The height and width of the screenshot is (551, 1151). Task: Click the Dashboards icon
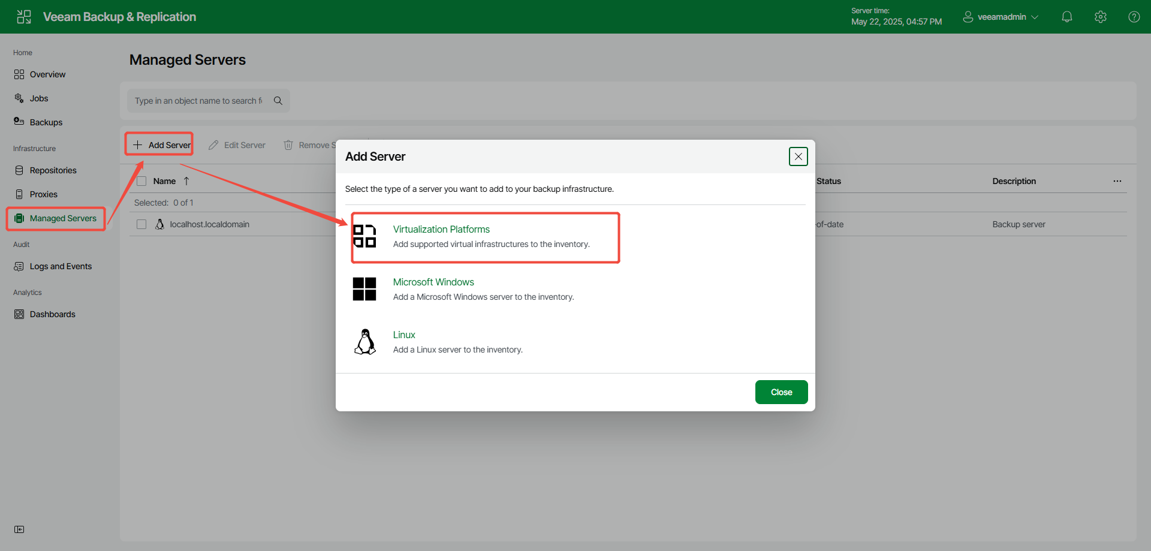(x=19, y=314)
